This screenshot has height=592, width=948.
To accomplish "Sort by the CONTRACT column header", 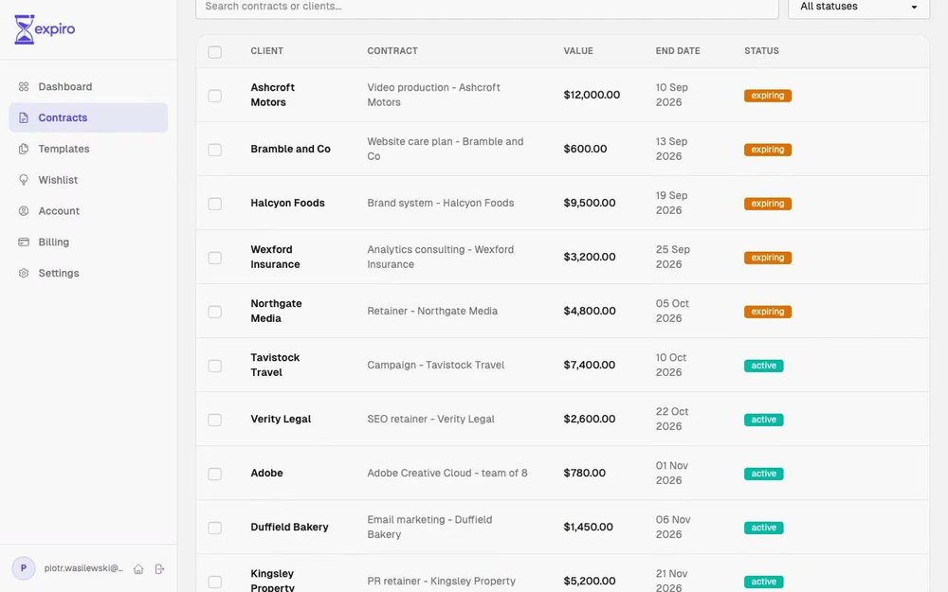I will (392, 51).
